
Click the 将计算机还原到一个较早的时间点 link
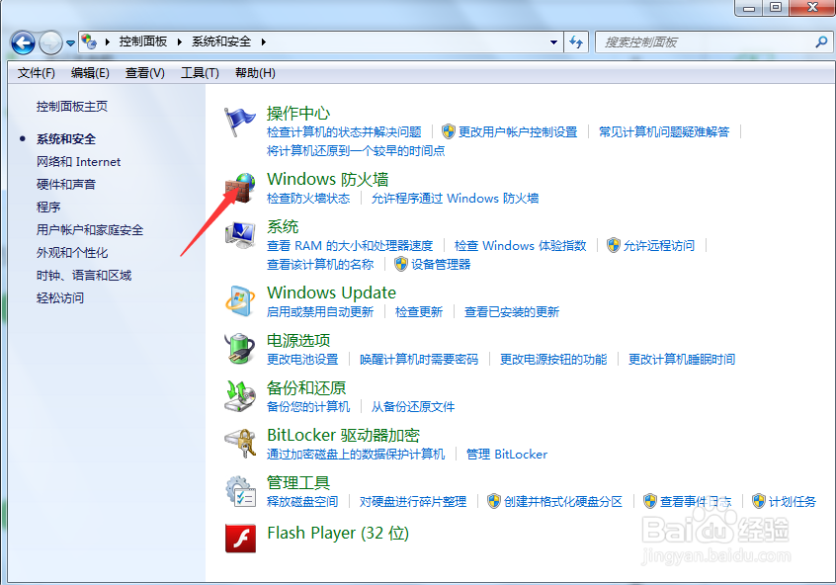pos(356,151)
